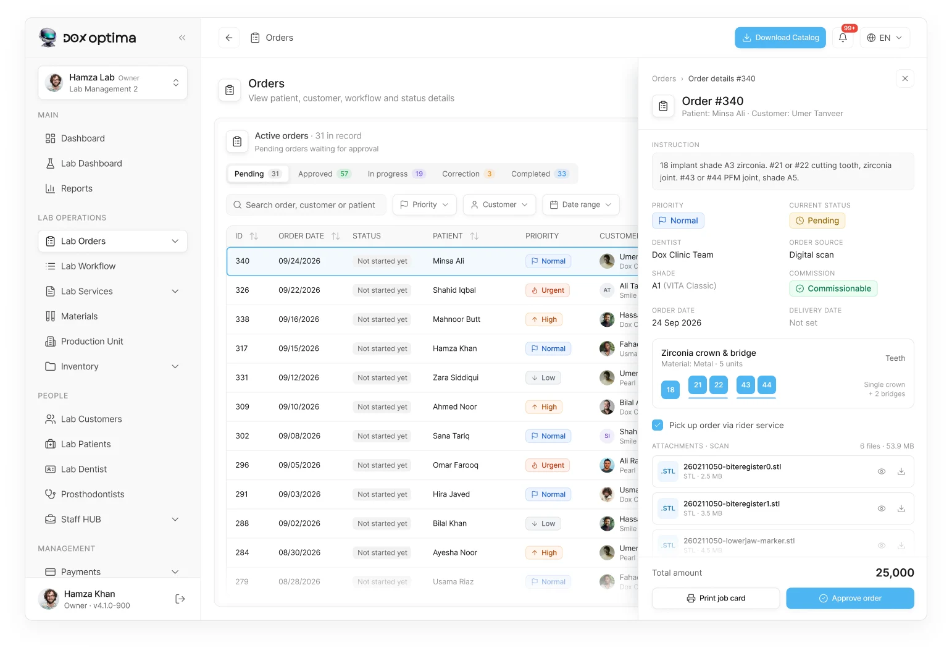View the Completed orders tab

click(540, 174)
